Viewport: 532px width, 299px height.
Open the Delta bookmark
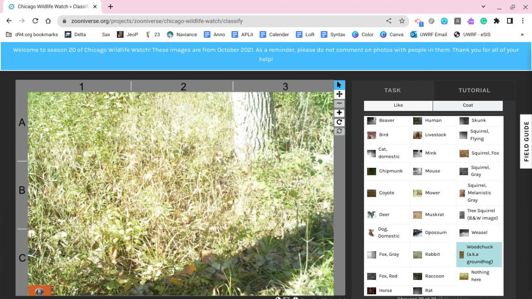click(76, 34)
